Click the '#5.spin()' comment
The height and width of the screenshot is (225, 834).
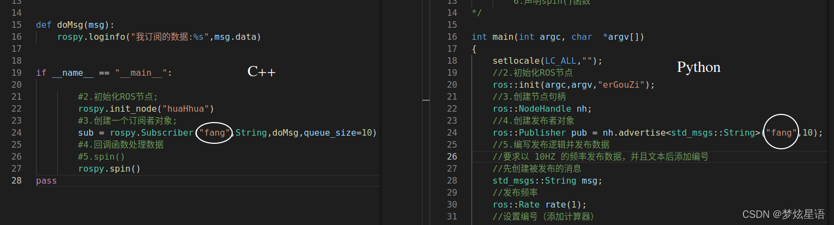(x=101, y=157)
